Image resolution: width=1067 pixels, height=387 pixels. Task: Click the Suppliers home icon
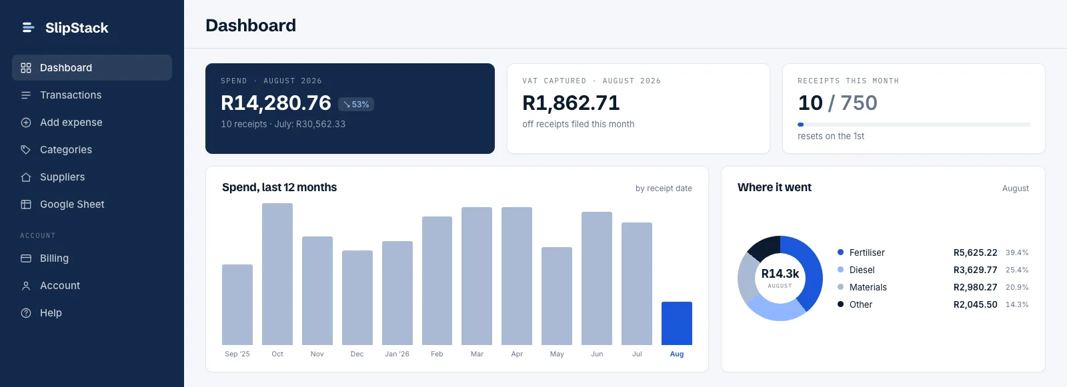pos(26,177)
